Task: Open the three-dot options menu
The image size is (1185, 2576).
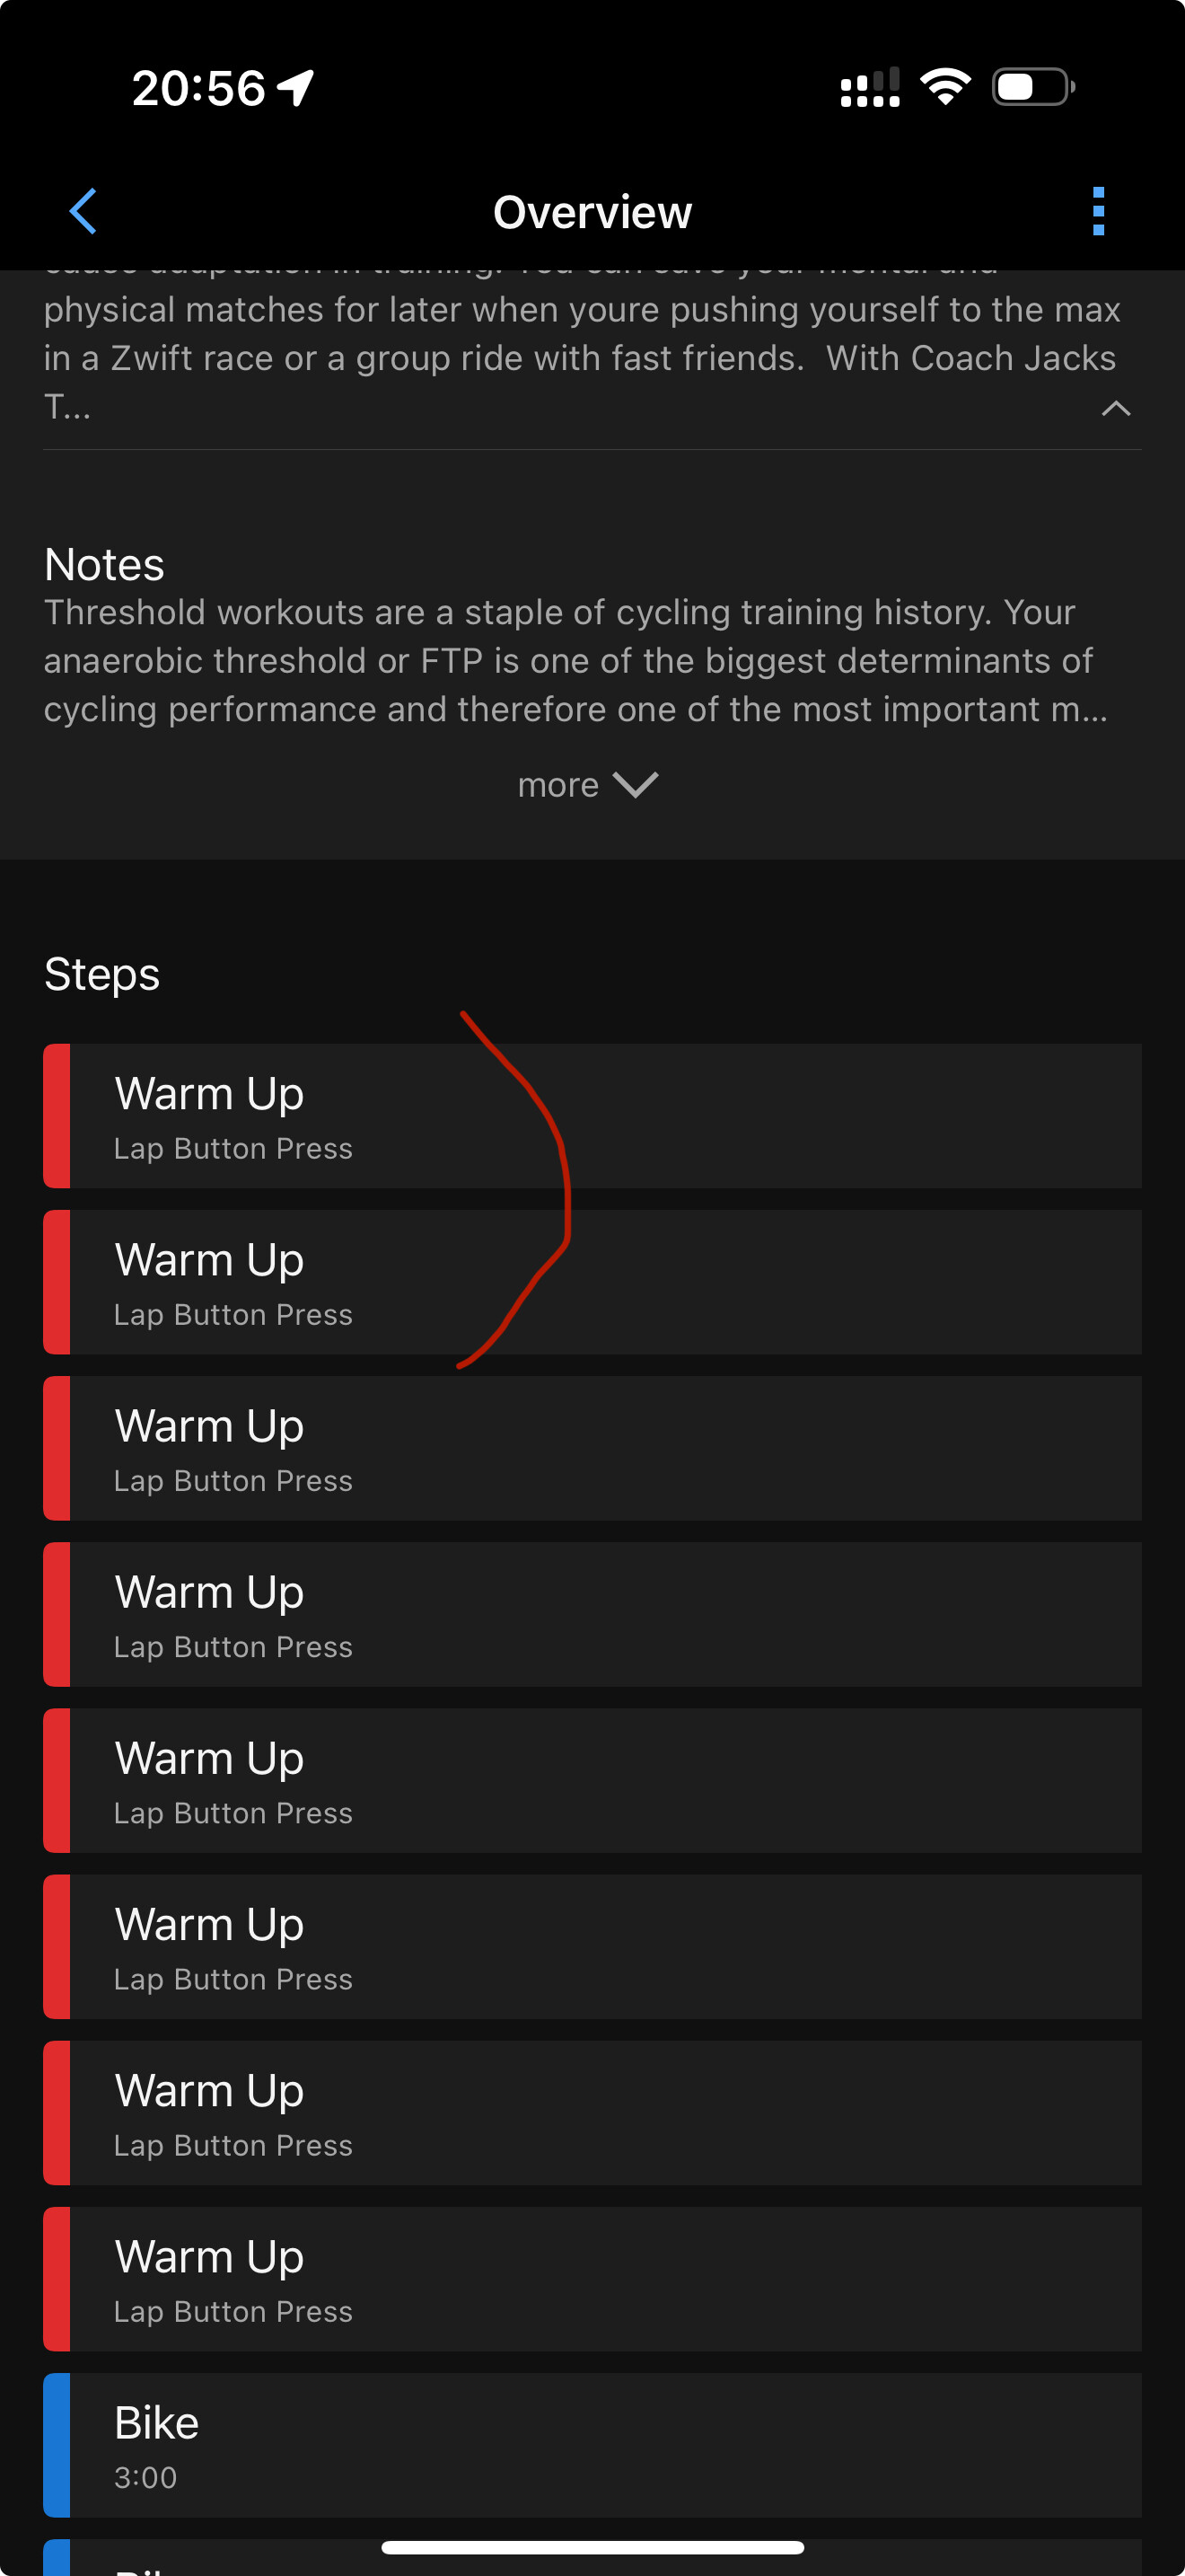Action: 1098,211
